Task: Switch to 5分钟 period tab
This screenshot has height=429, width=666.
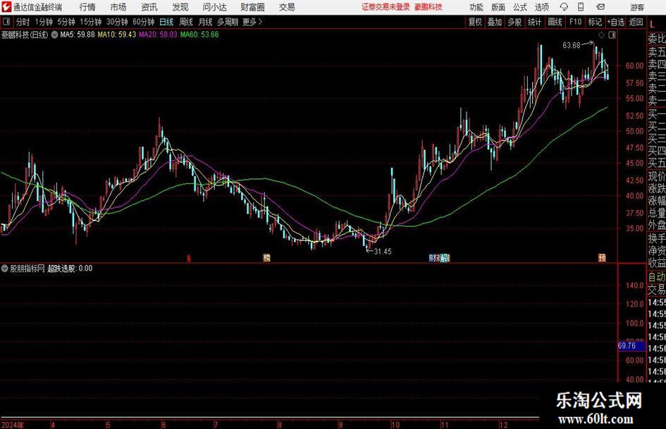Action: point(66,22)
